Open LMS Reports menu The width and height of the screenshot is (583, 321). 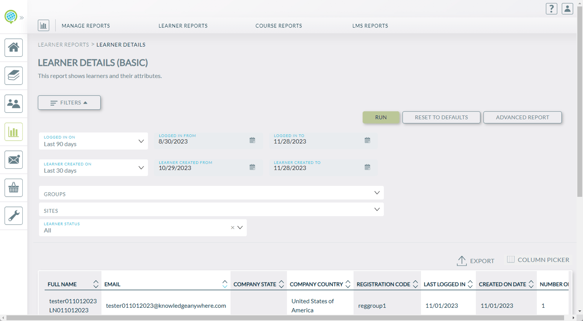coord(370,26)
